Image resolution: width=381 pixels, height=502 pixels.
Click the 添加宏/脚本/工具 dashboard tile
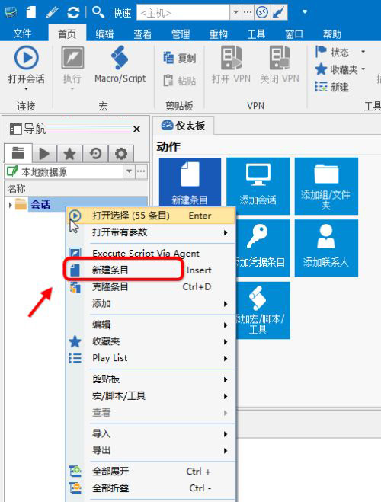pos(263,310)
